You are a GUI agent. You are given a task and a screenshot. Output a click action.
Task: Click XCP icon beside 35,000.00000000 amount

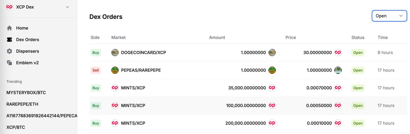(272, 88)
